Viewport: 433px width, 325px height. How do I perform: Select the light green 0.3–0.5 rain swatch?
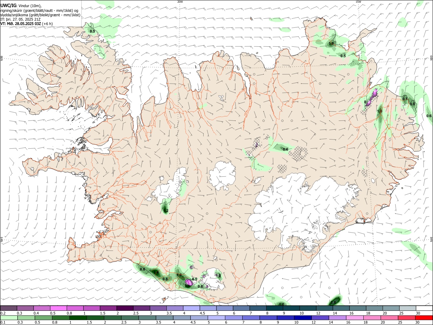coord(26,318)
